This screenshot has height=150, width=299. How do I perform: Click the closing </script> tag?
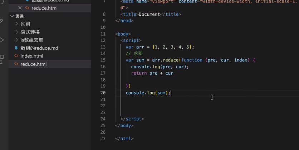point(132,119)
